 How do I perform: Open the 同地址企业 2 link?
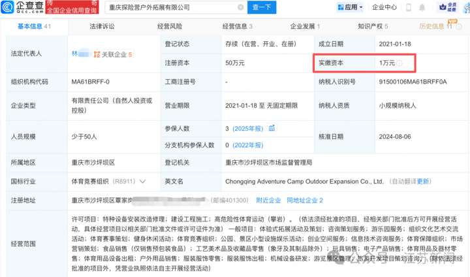[x=305, y=200]
